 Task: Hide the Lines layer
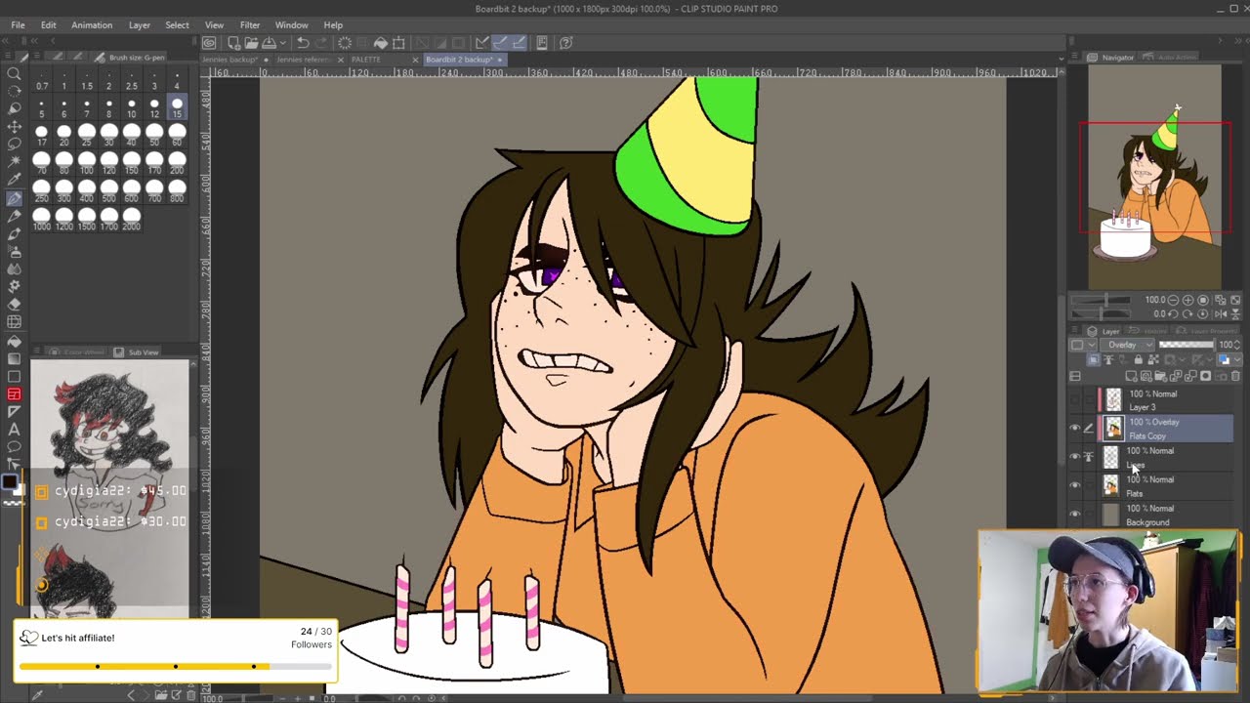(x=1075, y=457)
